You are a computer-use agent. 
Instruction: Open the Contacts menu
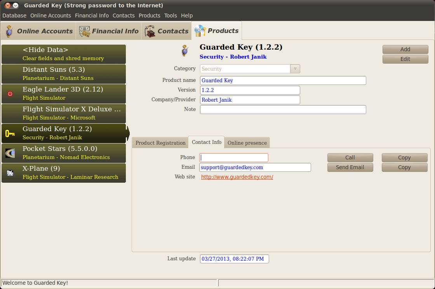click(x=124, y=16)
